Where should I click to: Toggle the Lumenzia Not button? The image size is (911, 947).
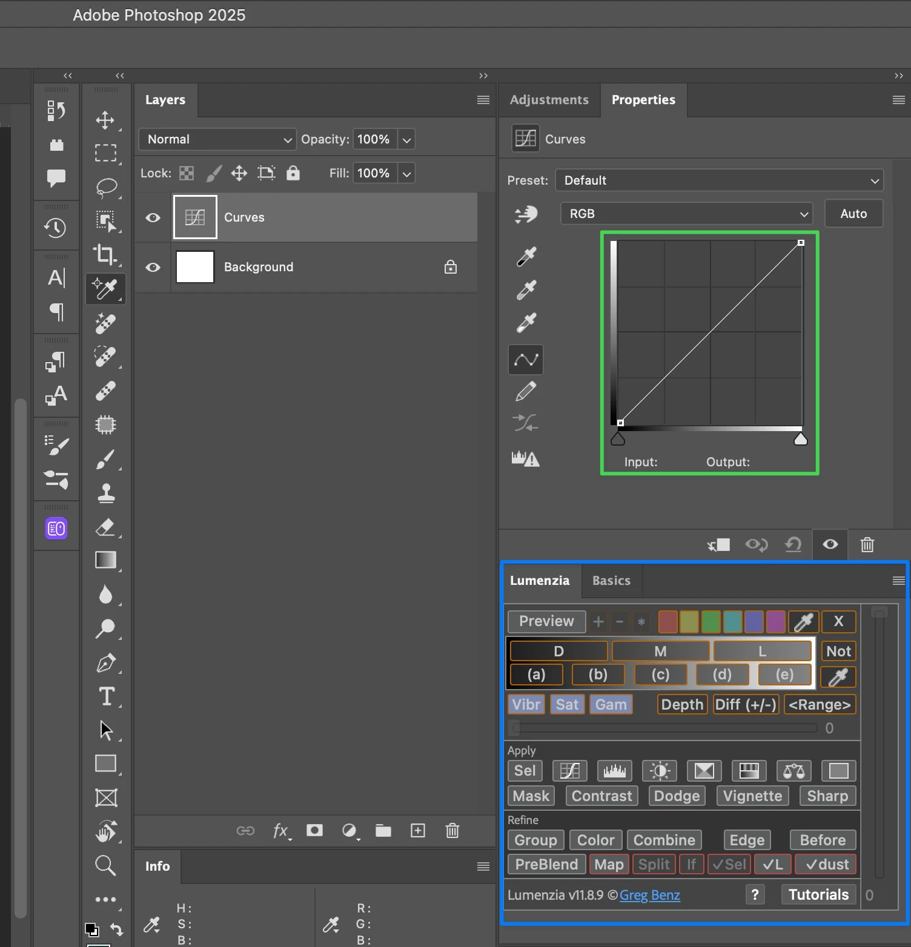coord(838,651)
